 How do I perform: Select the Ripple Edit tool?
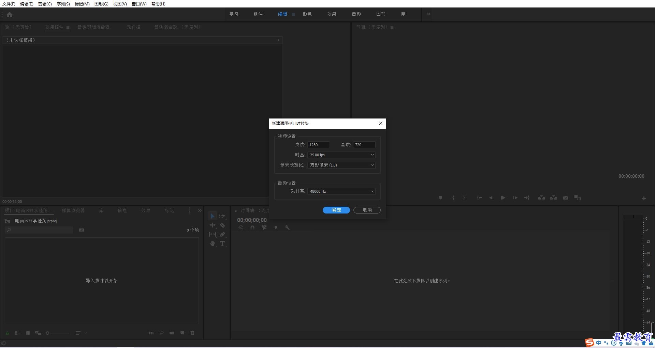tap(212, 225)
